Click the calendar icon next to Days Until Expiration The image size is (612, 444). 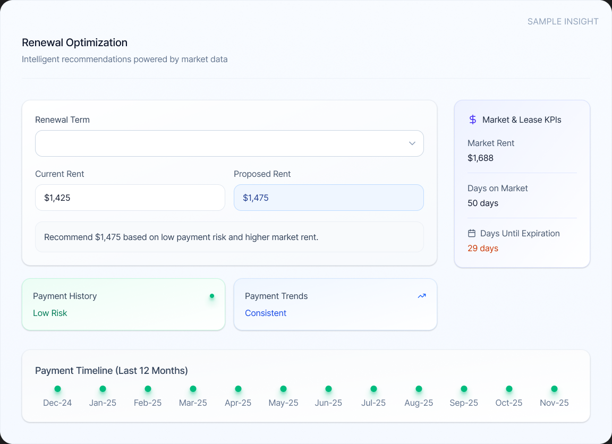tap(471, 233)
